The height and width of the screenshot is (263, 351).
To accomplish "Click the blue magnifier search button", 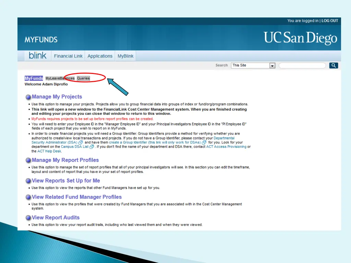I will (x=333, y=65).
